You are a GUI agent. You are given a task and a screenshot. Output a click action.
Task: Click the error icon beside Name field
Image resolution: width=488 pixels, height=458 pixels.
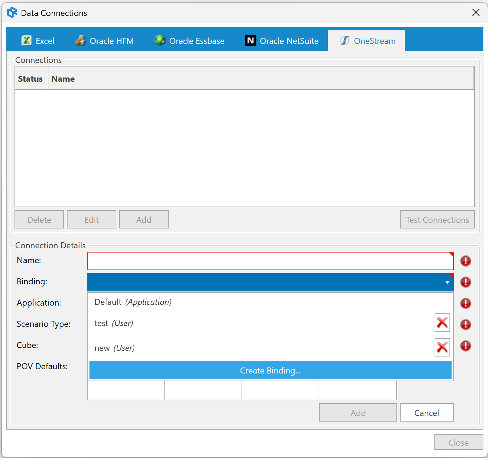[x=465, y=261]
